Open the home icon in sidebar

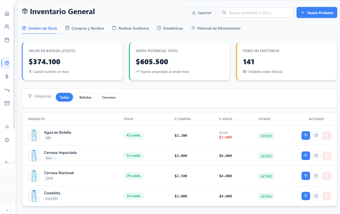tap(7, 13)
